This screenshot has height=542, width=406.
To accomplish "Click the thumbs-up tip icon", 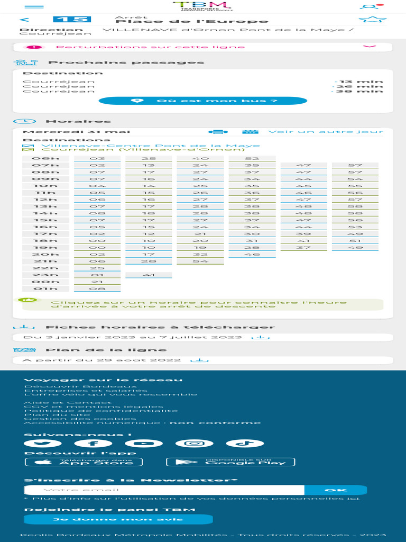I will click(27, 300).
